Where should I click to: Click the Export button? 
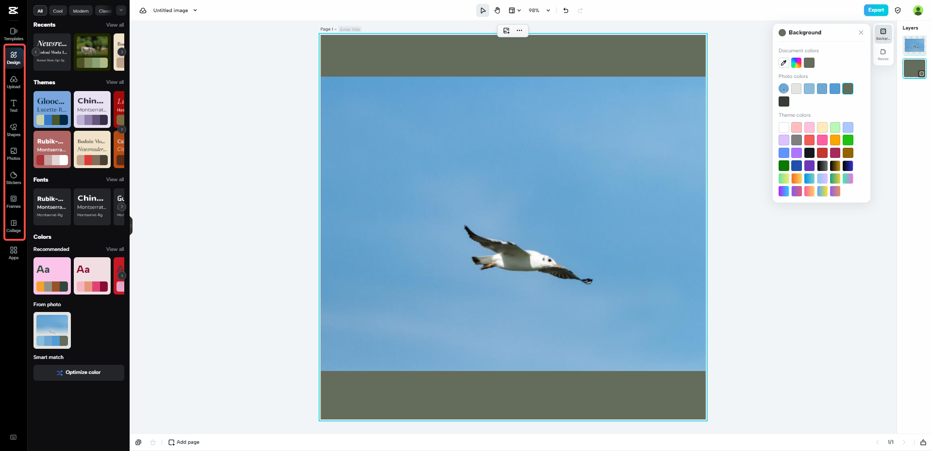click(x=876, y=10)
